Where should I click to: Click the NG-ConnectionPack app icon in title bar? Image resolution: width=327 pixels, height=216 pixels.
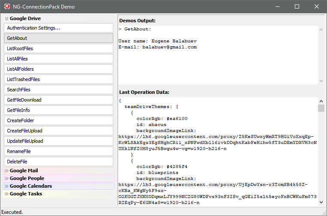coord(7,6)
